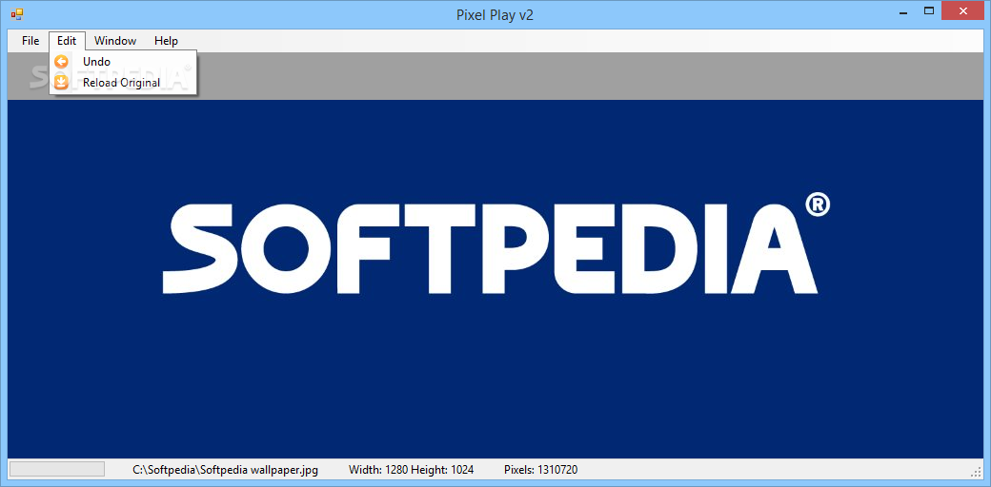Click the progress bar in status bar
Viewport: 991px width, 487px height.
(x=57, y=469)
